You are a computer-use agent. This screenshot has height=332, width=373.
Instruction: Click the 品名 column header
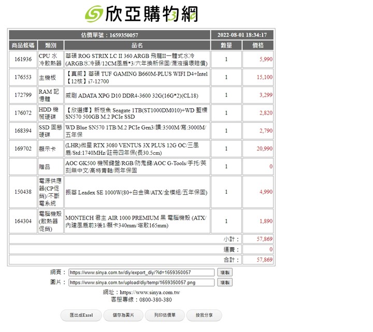(137, 45)
